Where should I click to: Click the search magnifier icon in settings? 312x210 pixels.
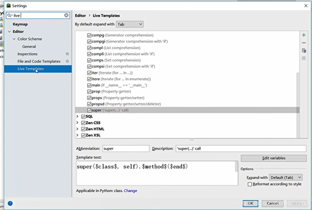(x=10, y=15)
